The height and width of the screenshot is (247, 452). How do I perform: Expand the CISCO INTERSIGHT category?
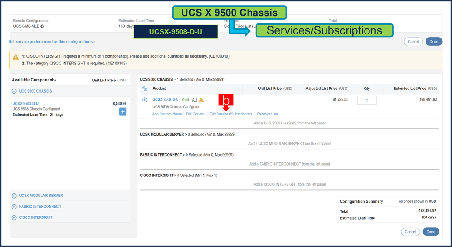pos(14,217)
